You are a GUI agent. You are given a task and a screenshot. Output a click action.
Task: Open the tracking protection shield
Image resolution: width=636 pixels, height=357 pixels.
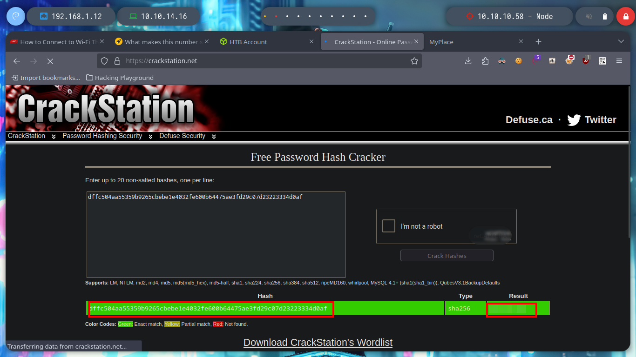point(104,61)
